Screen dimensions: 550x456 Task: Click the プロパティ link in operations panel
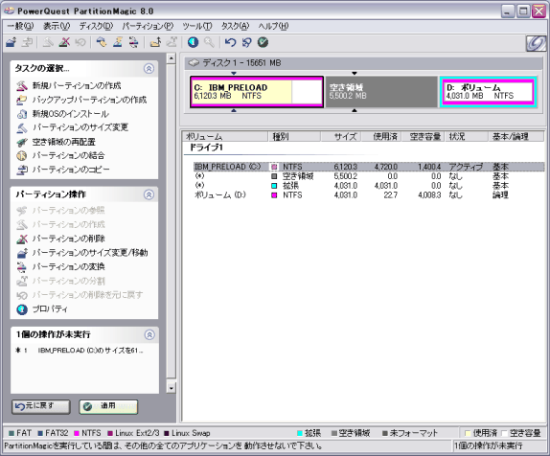coord(50,309)
